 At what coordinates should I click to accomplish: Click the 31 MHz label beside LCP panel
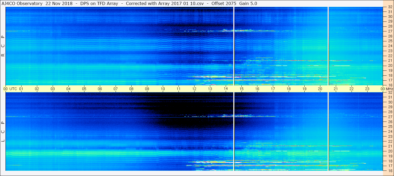pyautogui.click(x=390, y=97)
